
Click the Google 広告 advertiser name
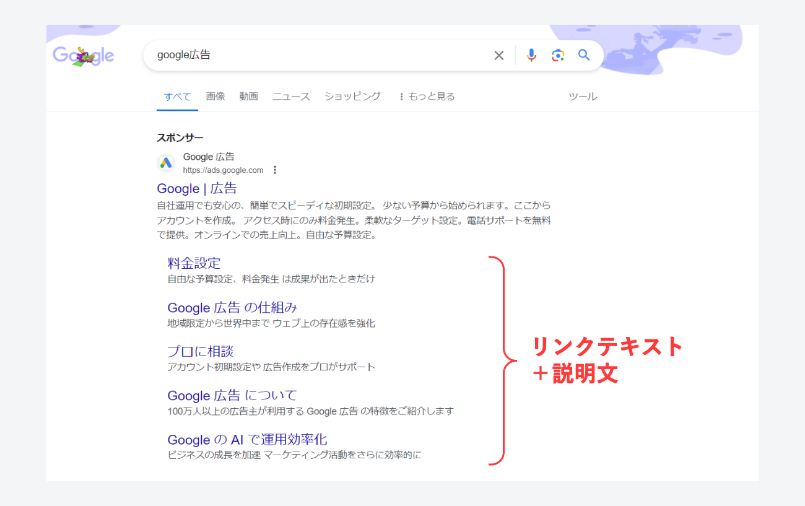coord(209,157)
